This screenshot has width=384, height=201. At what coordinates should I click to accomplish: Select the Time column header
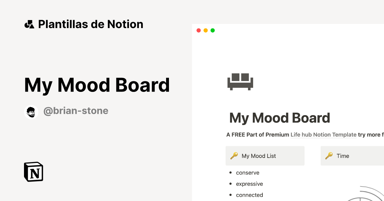343,156
